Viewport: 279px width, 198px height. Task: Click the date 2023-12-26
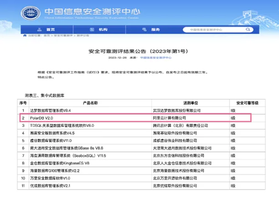click(x=117, y=57)
